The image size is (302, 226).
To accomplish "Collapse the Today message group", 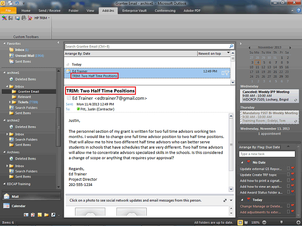I will [x=67, y=65].
